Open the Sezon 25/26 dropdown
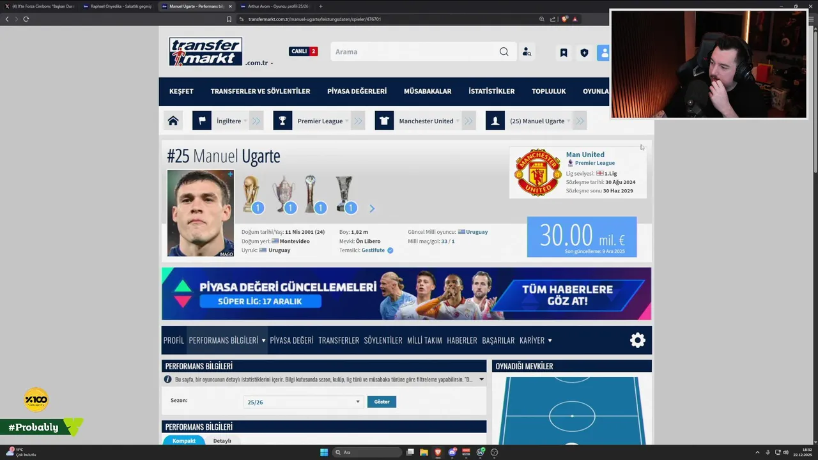The image size is (818, 460). (x=304, y=402)
